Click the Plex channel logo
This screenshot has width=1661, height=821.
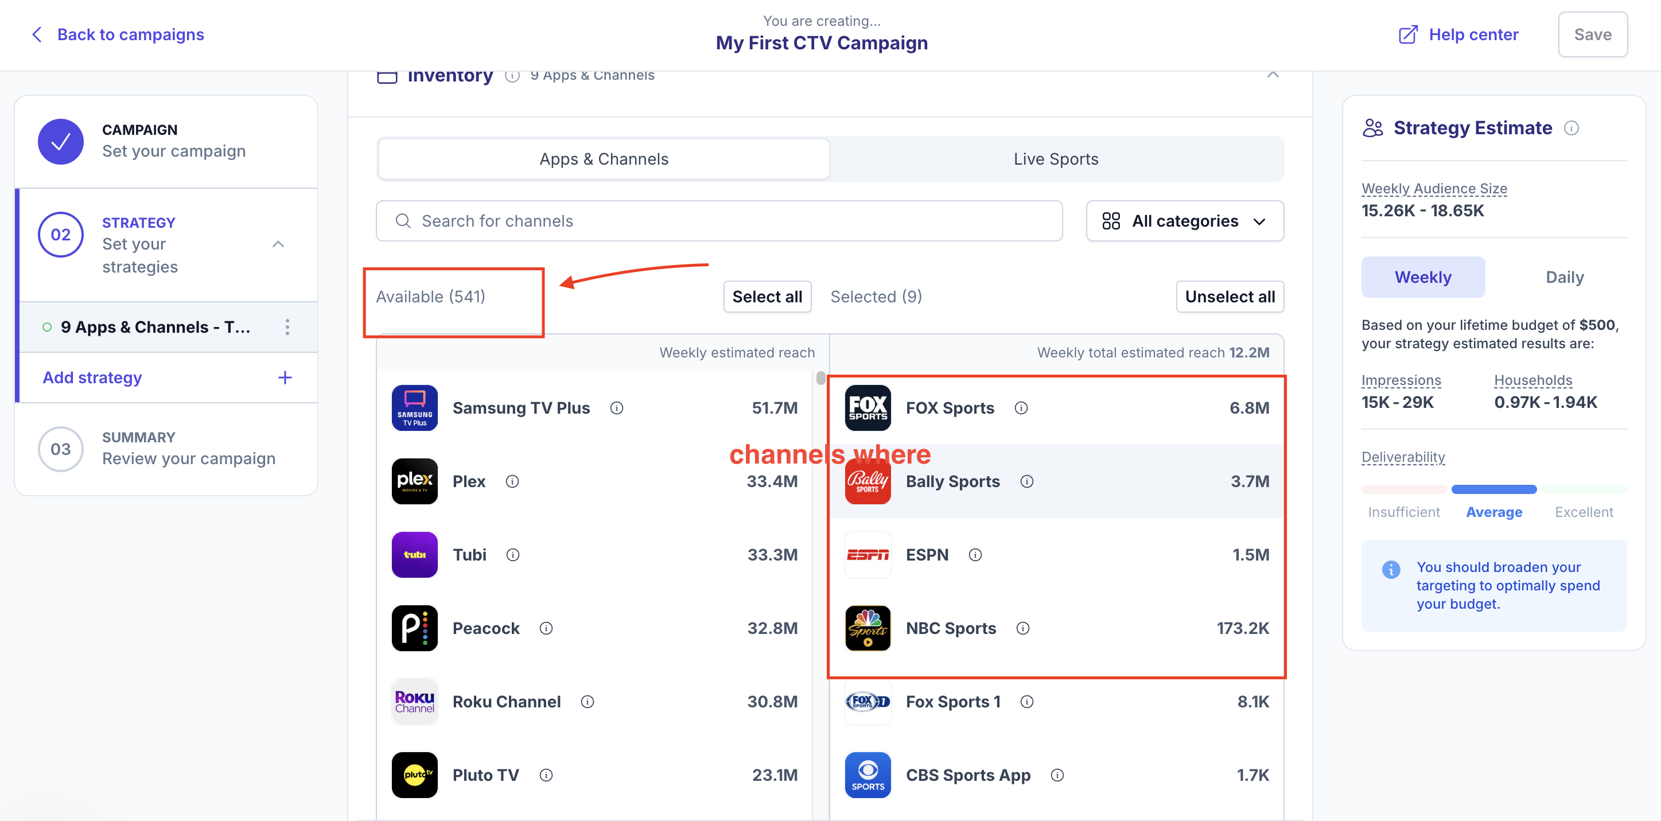coord(415,481)
